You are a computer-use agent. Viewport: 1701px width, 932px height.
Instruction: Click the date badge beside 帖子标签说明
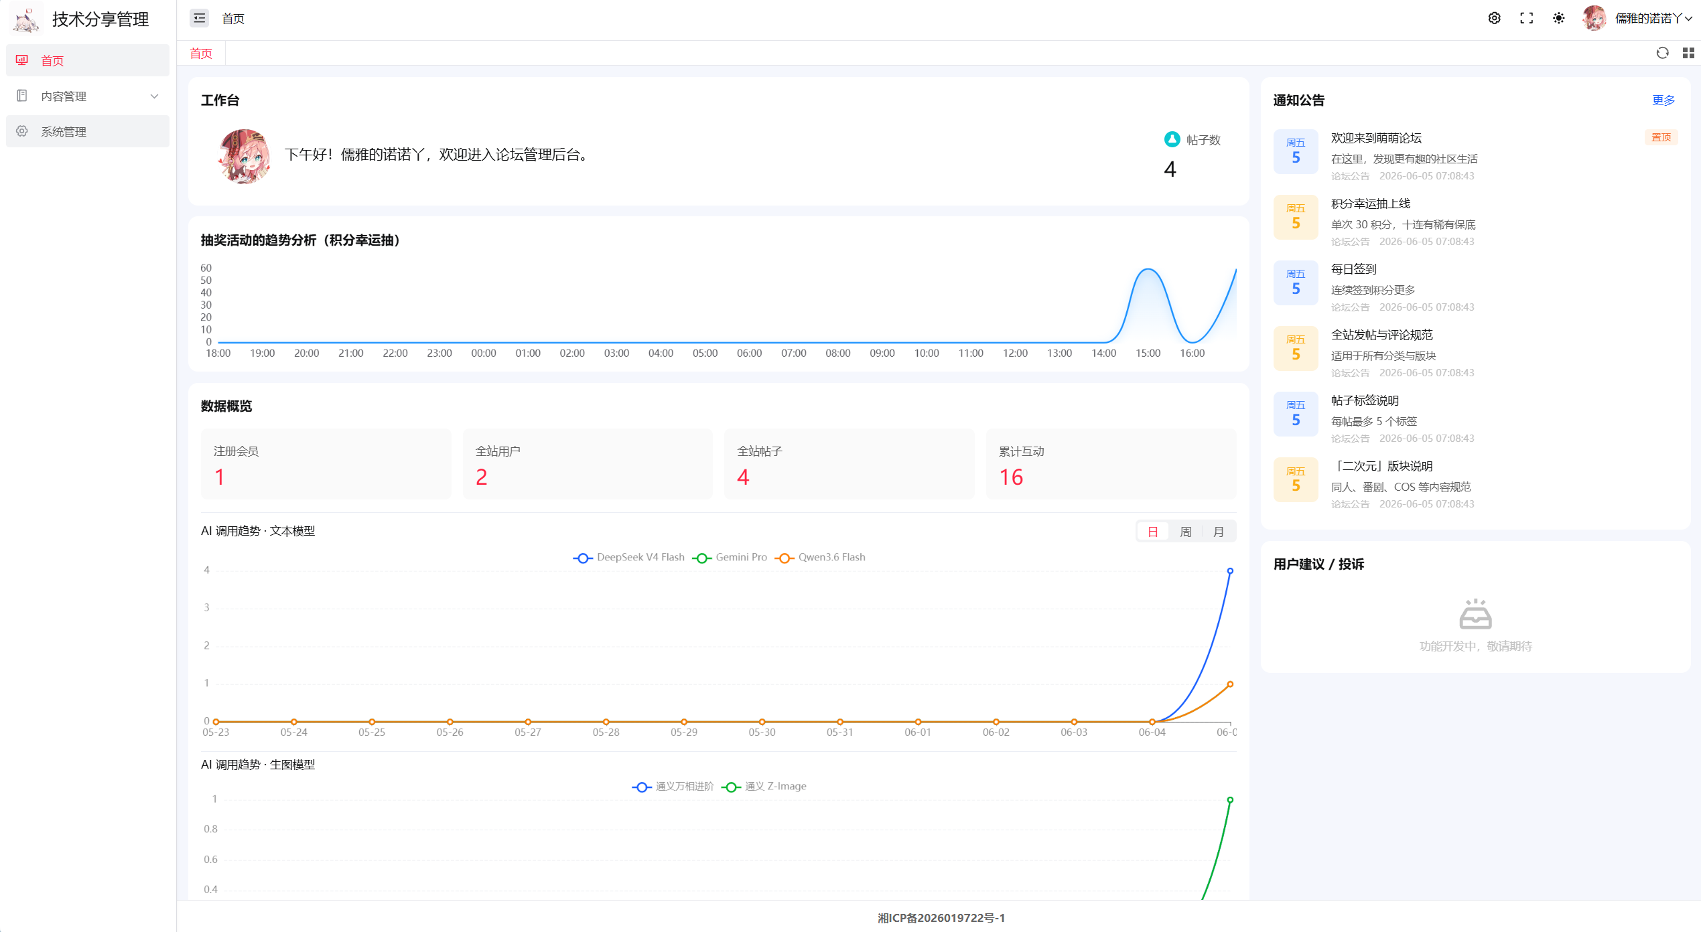point(1296,414)
